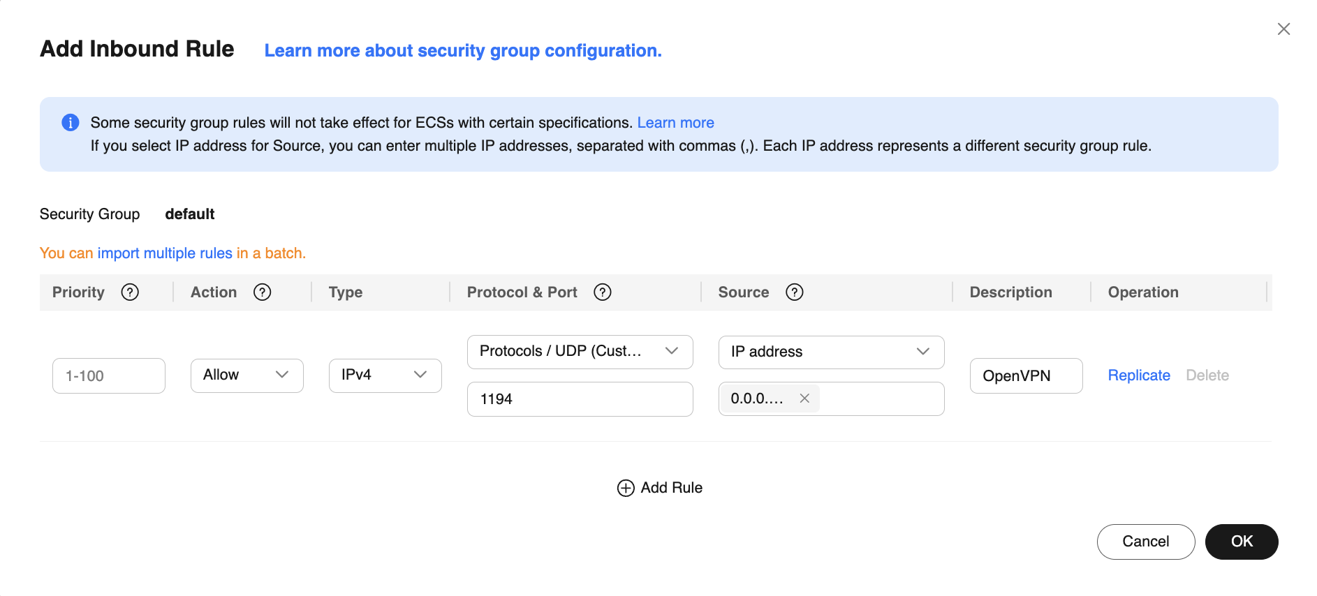
Task: Click Learn more link in info banner
Action: click(x=675, y=123)
